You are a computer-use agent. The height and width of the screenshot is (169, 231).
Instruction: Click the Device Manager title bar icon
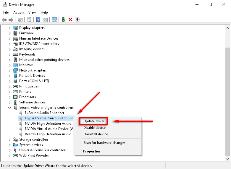pos(5,4)
